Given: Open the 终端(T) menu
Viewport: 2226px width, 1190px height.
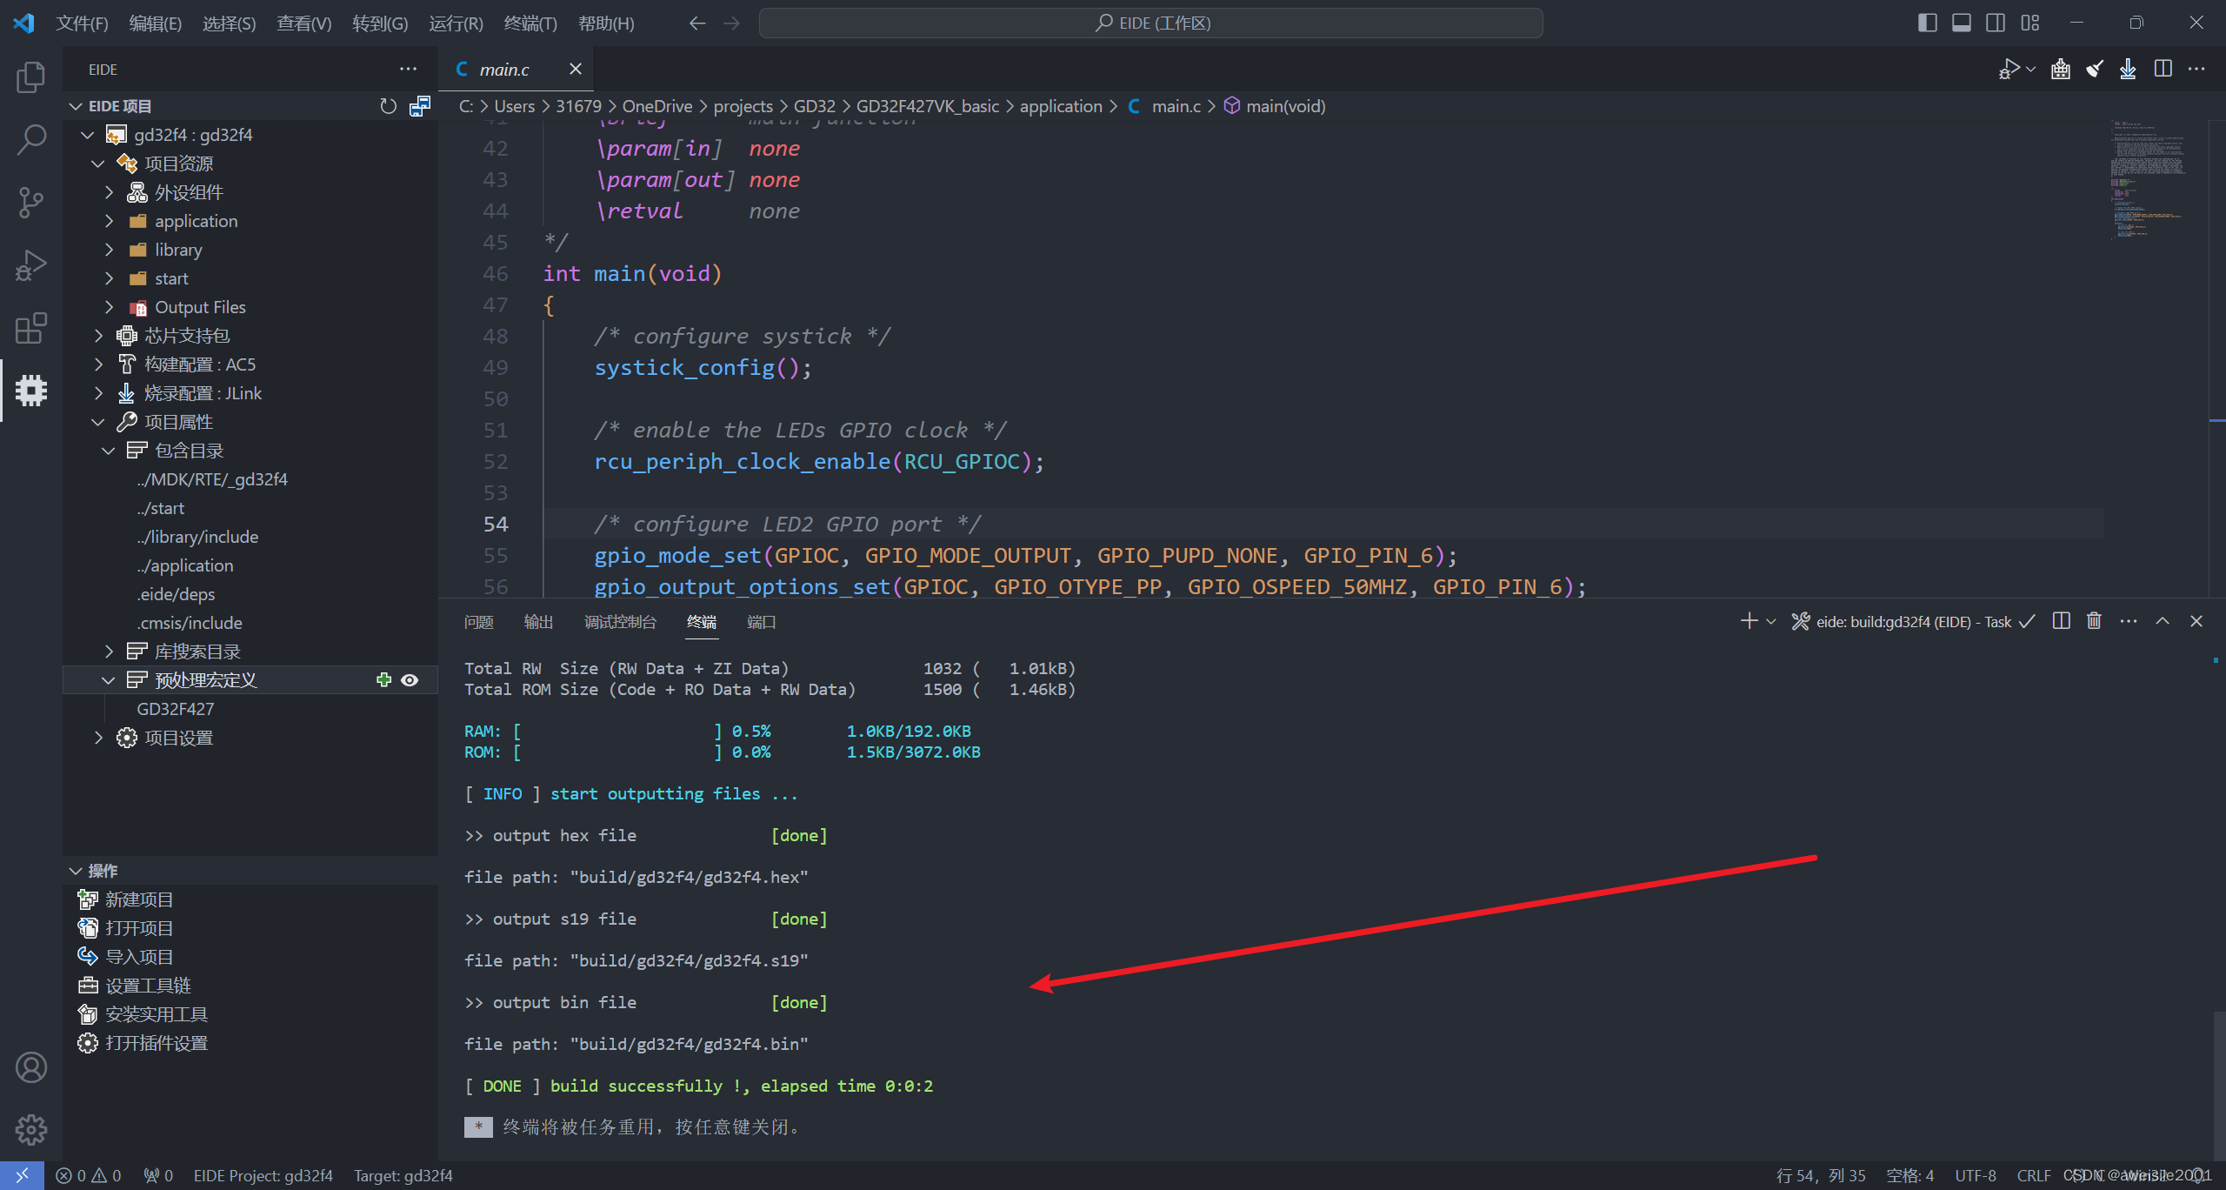Looking at the screenshot, I should (530, 23).
